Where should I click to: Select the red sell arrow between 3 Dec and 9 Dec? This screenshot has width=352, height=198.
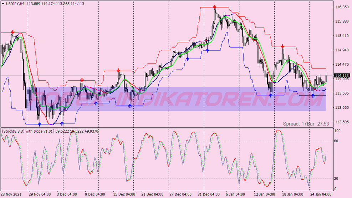coord(82,80)
